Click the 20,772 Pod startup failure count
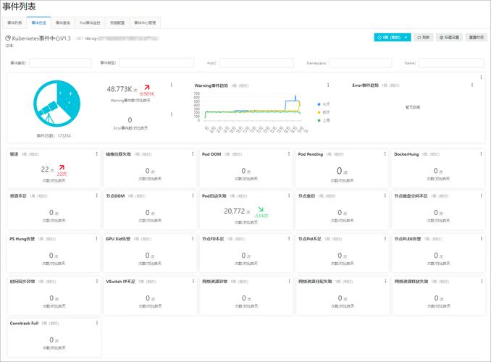The image size is (491, 362). 234,211
